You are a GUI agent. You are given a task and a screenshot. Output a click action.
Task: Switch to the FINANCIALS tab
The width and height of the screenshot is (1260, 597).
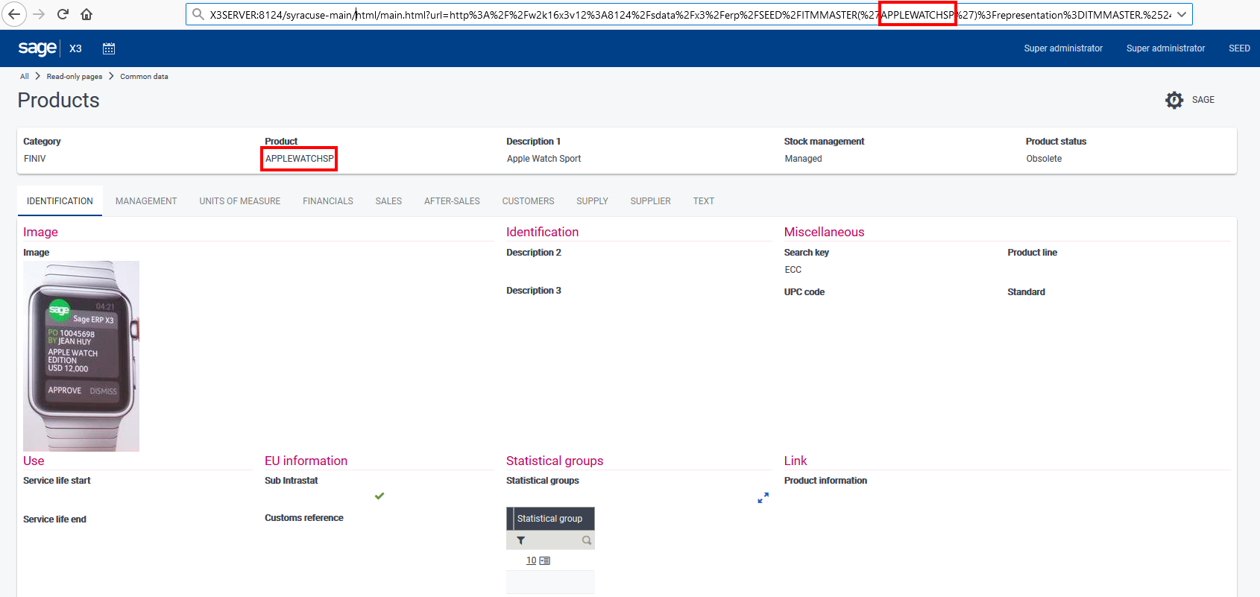[x=327, y=201]
